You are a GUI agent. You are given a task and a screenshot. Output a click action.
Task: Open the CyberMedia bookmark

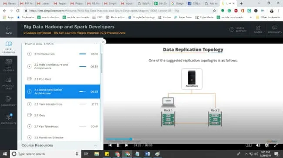point(204,17)
